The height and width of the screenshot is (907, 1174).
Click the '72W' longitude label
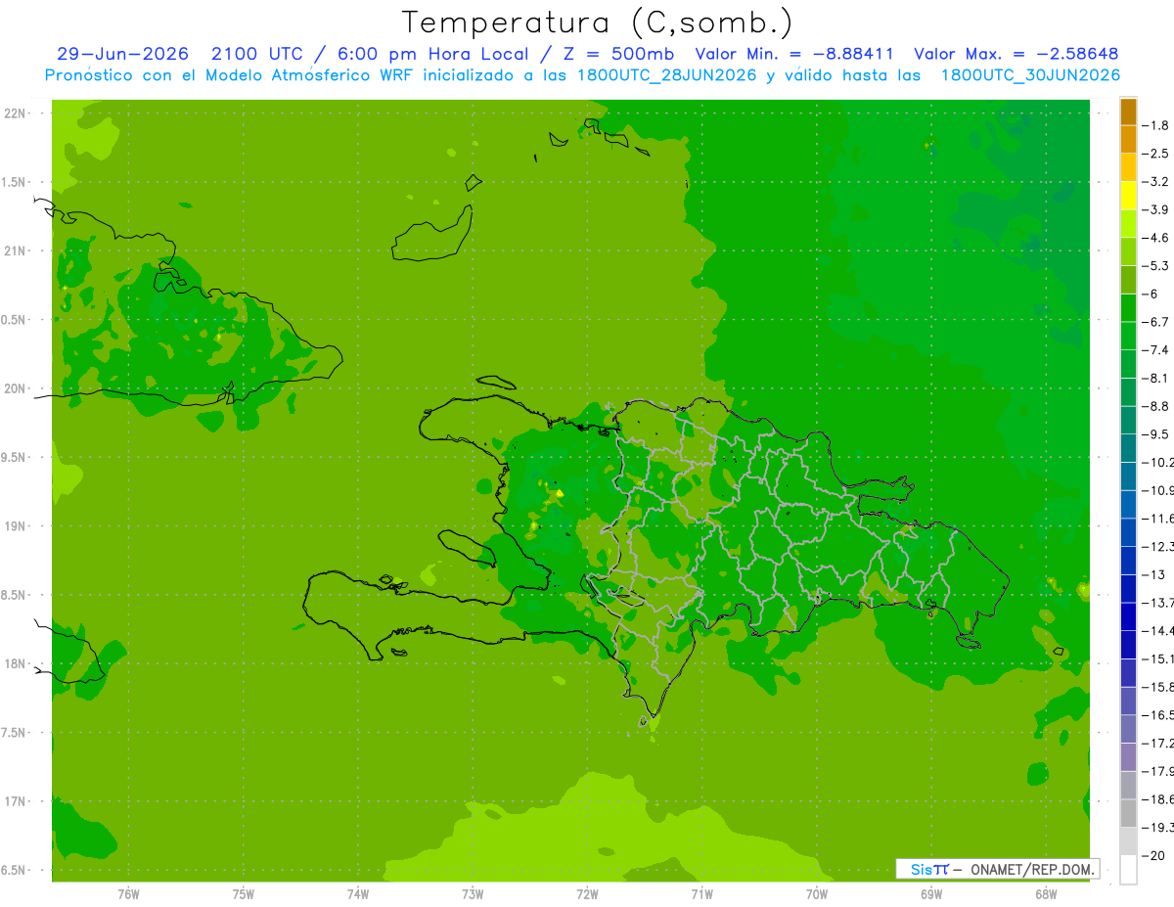(x=587, y=894)
